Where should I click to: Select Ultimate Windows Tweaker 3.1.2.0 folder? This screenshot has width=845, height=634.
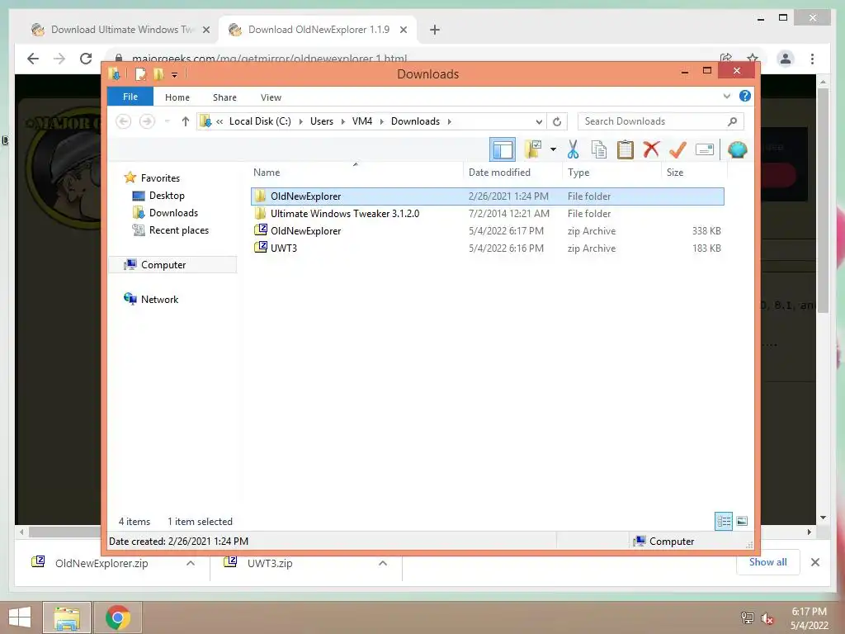(x=487, y=214)
